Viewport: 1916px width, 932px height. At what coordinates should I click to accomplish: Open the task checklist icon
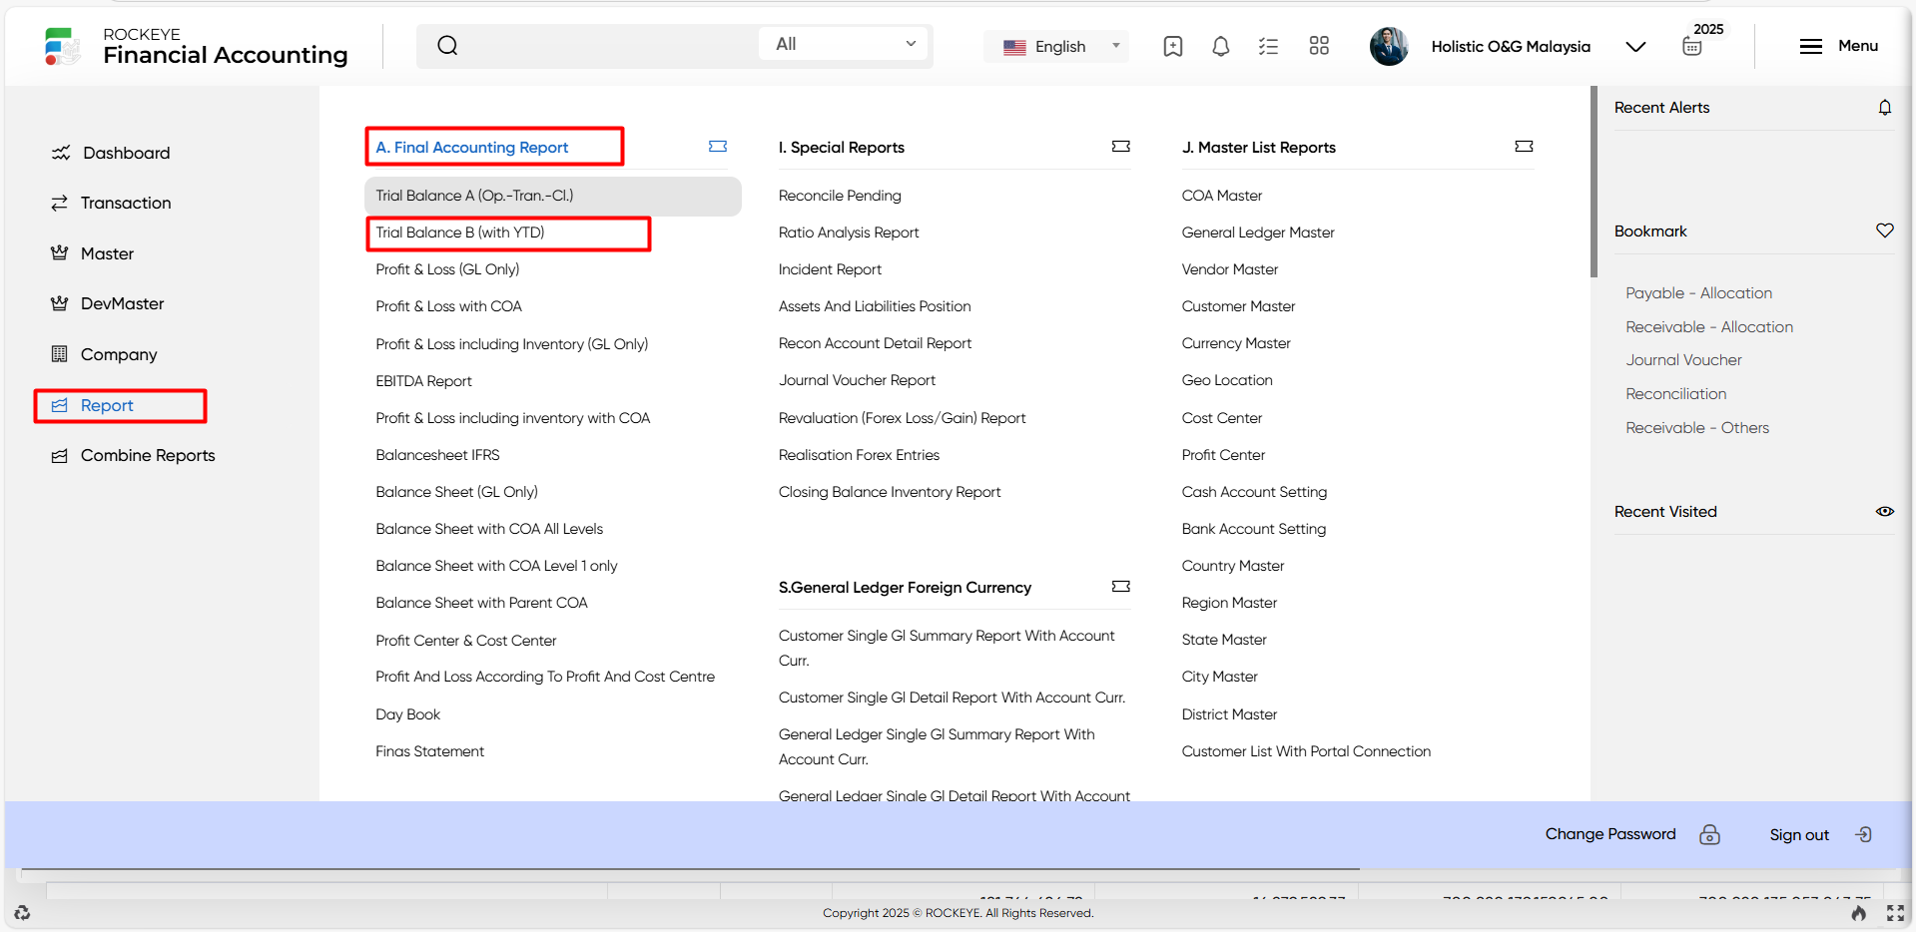click(1268, 46)
